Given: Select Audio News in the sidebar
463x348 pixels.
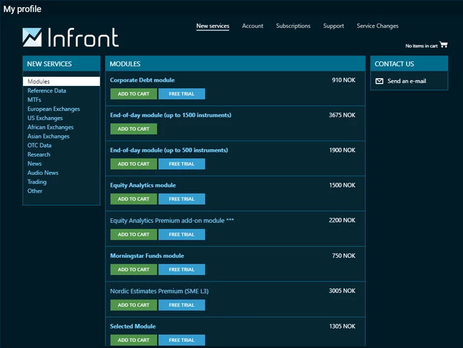Looking at the screenshot, I should [43, 173].
